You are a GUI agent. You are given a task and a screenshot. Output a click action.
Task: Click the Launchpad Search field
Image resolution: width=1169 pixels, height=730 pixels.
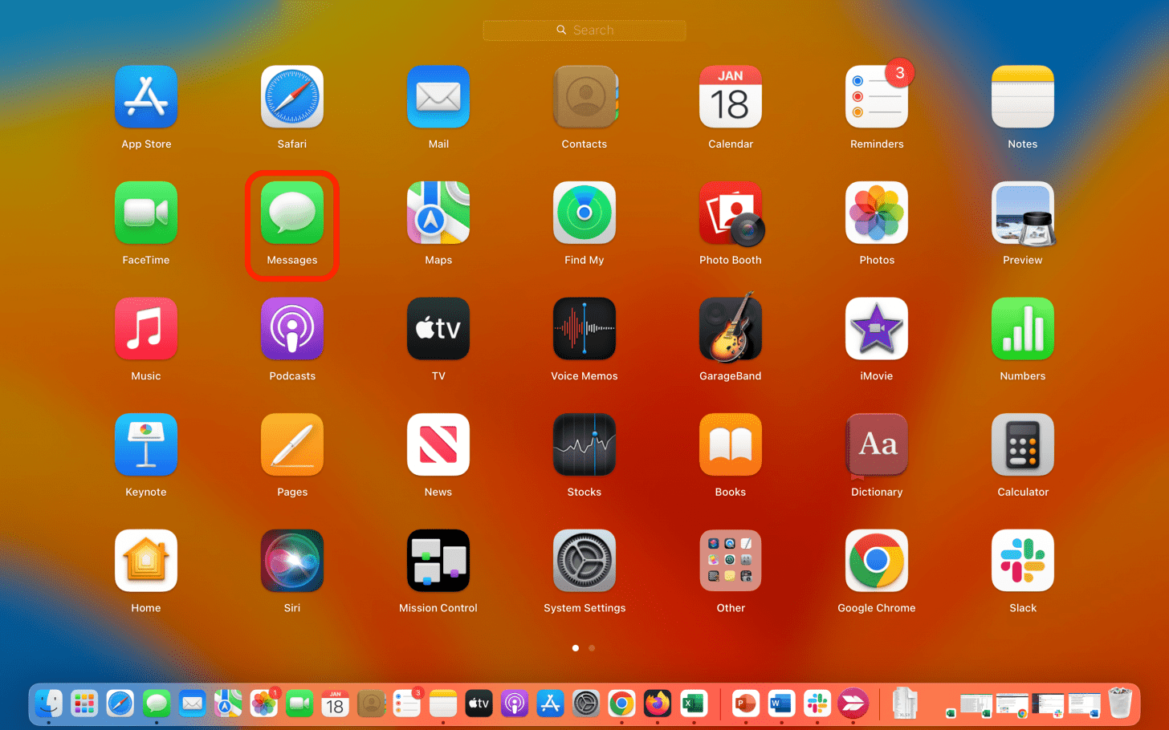pos(584,30)
